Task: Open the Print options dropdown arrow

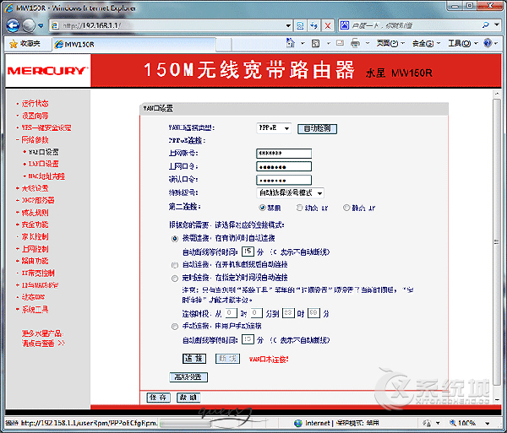Action: pos(368,43)
